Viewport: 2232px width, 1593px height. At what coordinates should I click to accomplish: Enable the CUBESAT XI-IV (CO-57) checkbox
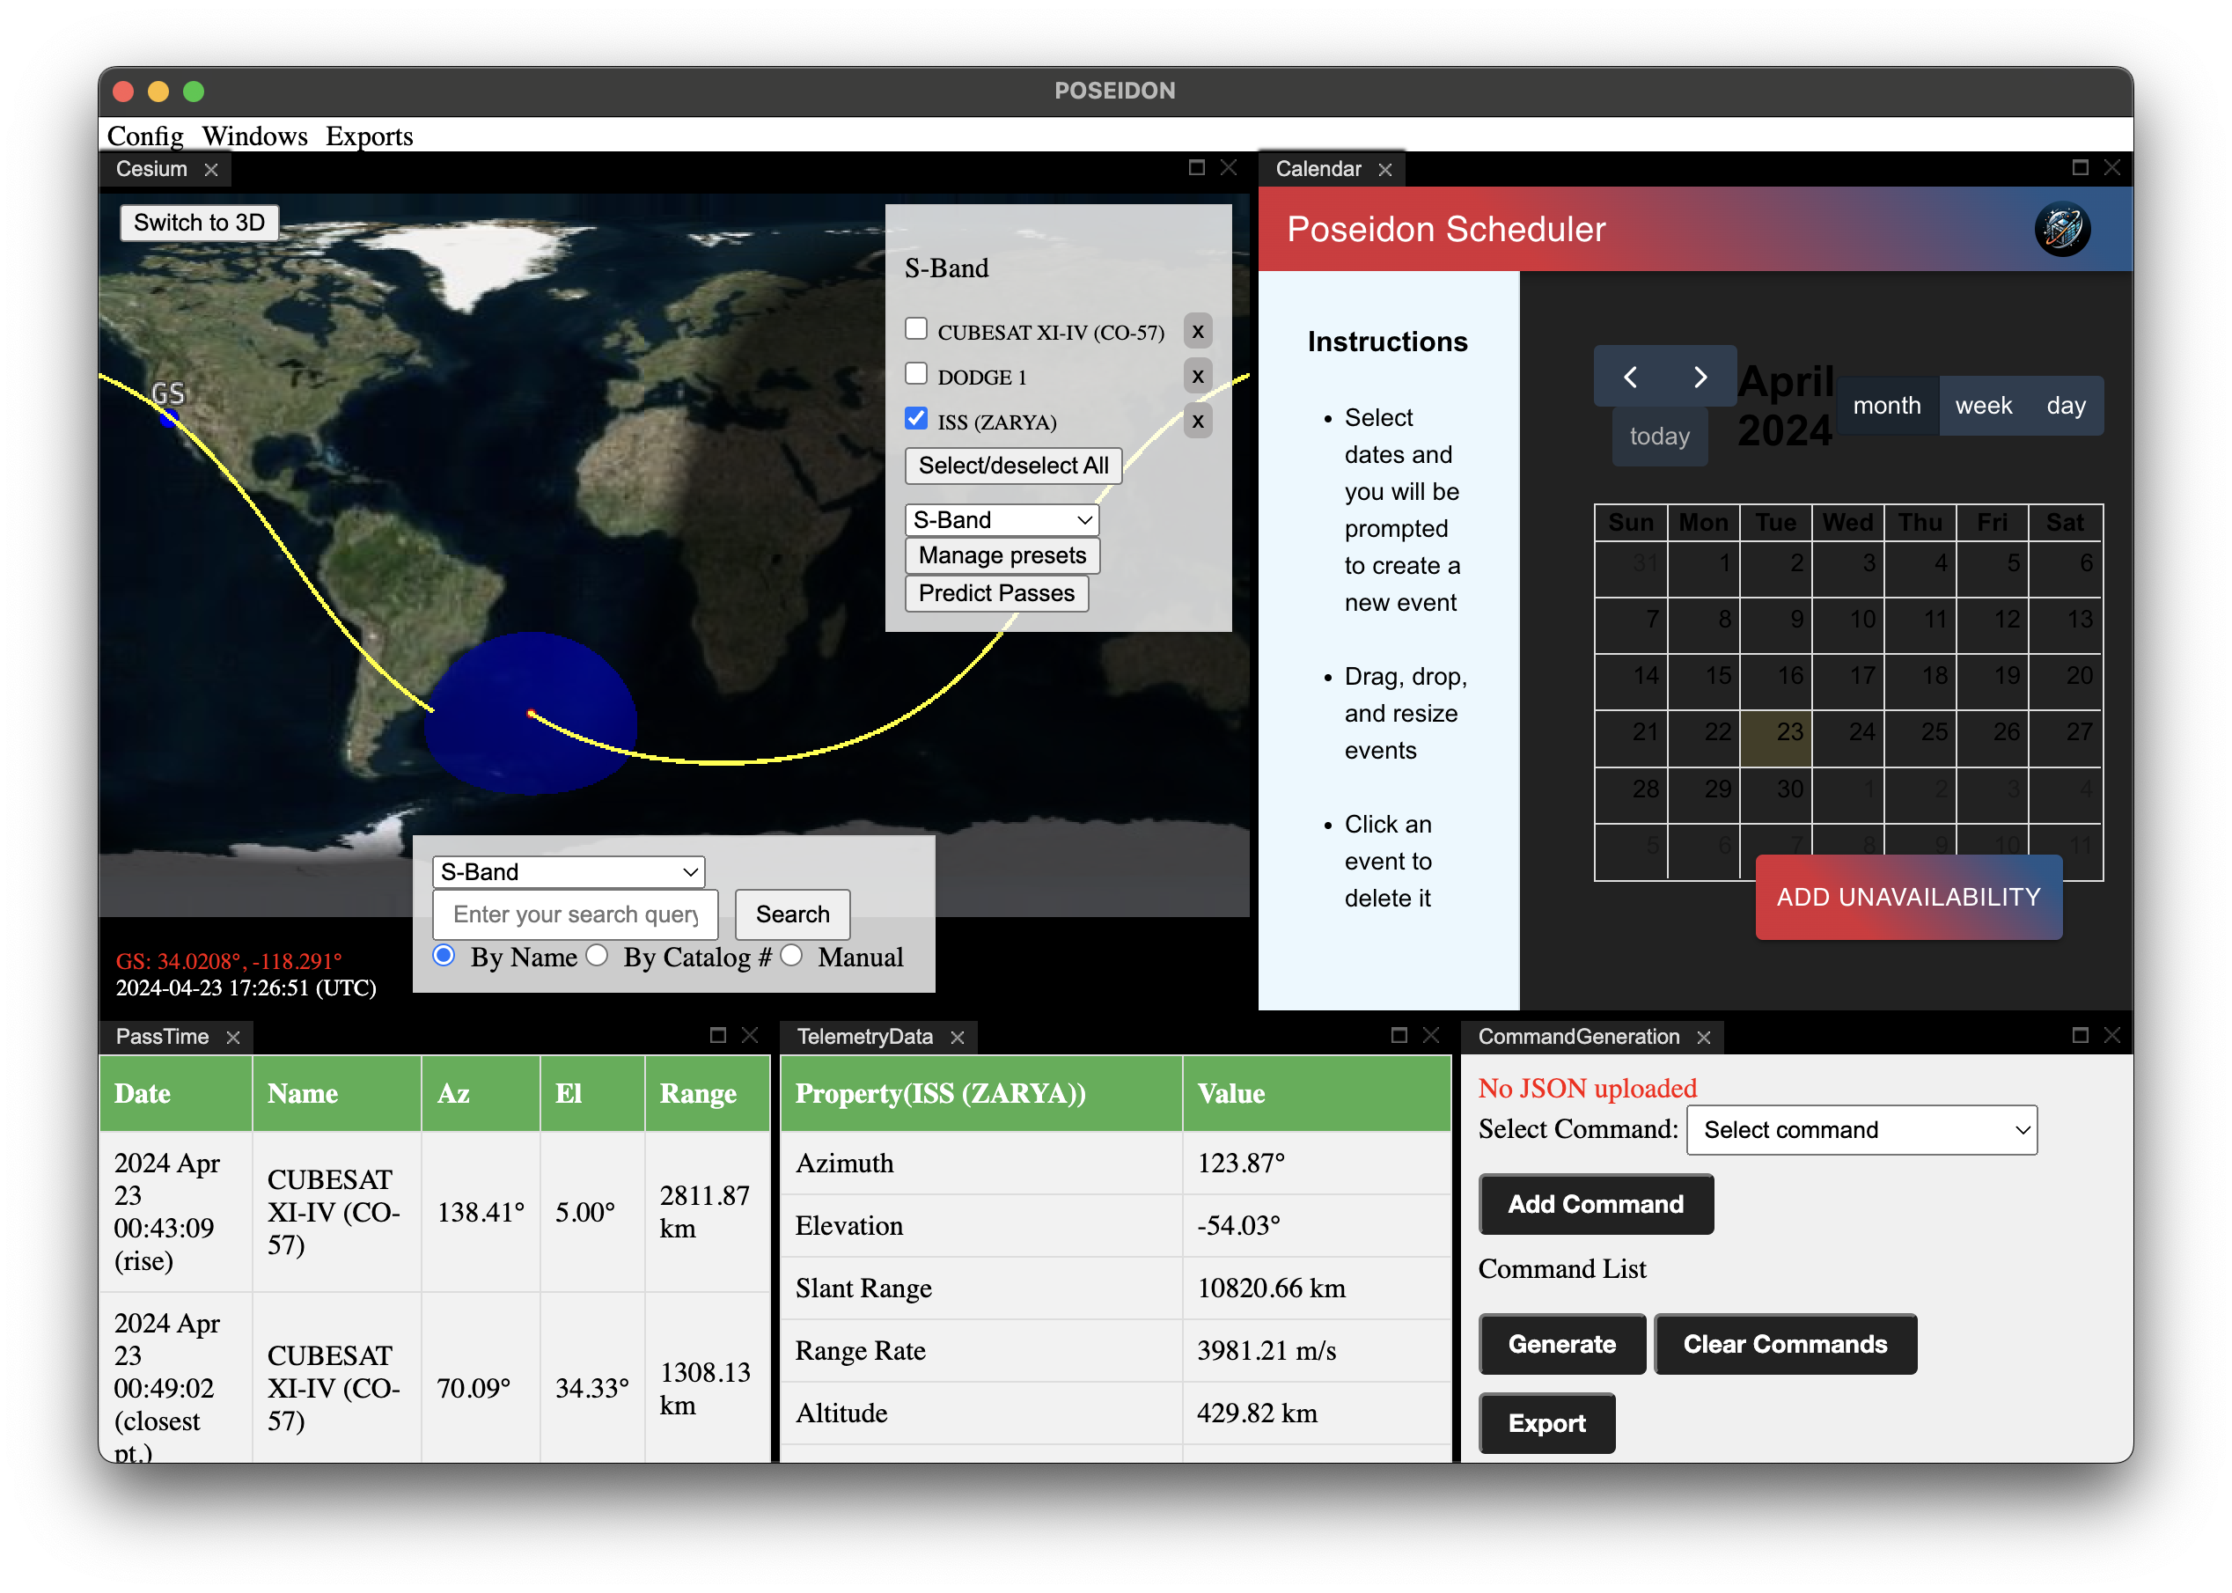tap(916, 329)
